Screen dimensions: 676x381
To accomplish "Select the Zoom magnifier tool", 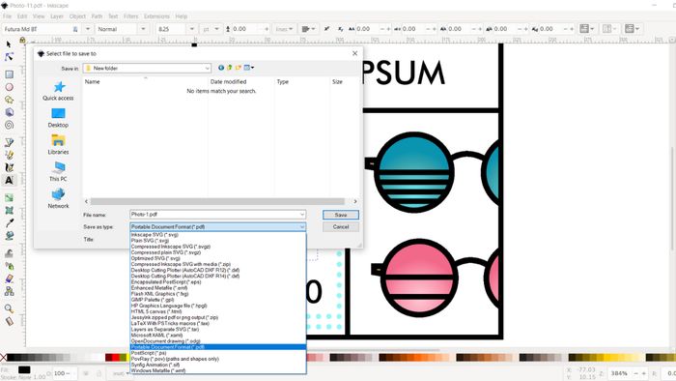I will pos(9,308).
